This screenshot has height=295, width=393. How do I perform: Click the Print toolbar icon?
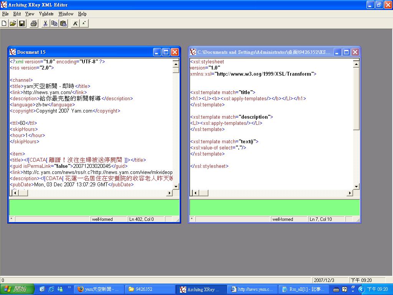pyautogui.click(x=34, y=23)
